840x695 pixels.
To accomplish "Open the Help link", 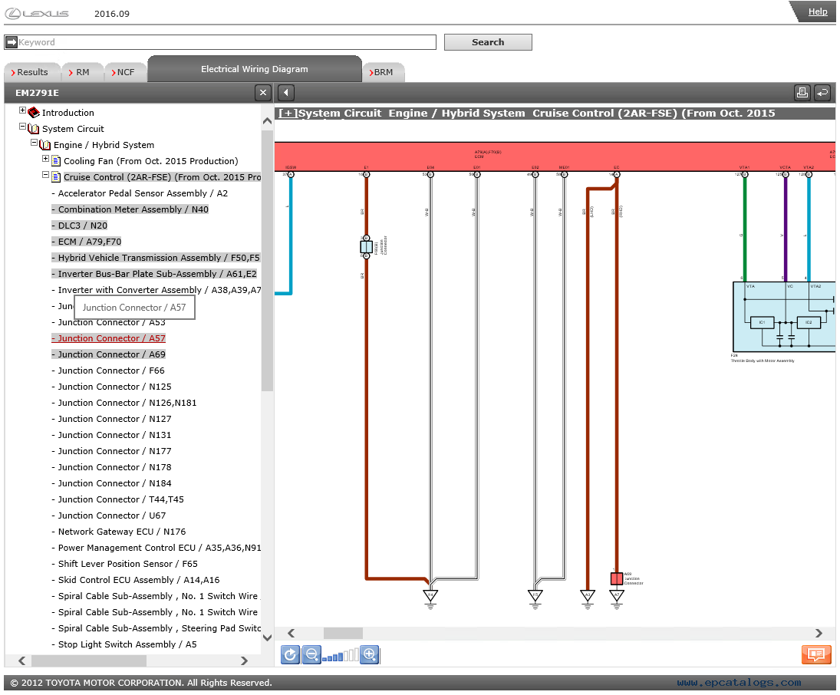I will [818, 12].
